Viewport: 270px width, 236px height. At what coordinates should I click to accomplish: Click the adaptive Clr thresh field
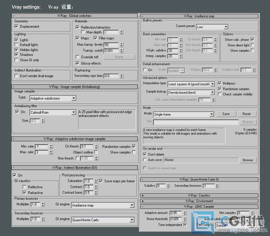[87, 147]
